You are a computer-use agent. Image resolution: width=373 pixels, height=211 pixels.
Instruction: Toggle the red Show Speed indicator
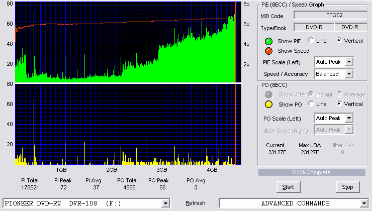pyautogui.click(x=268, y=51)
